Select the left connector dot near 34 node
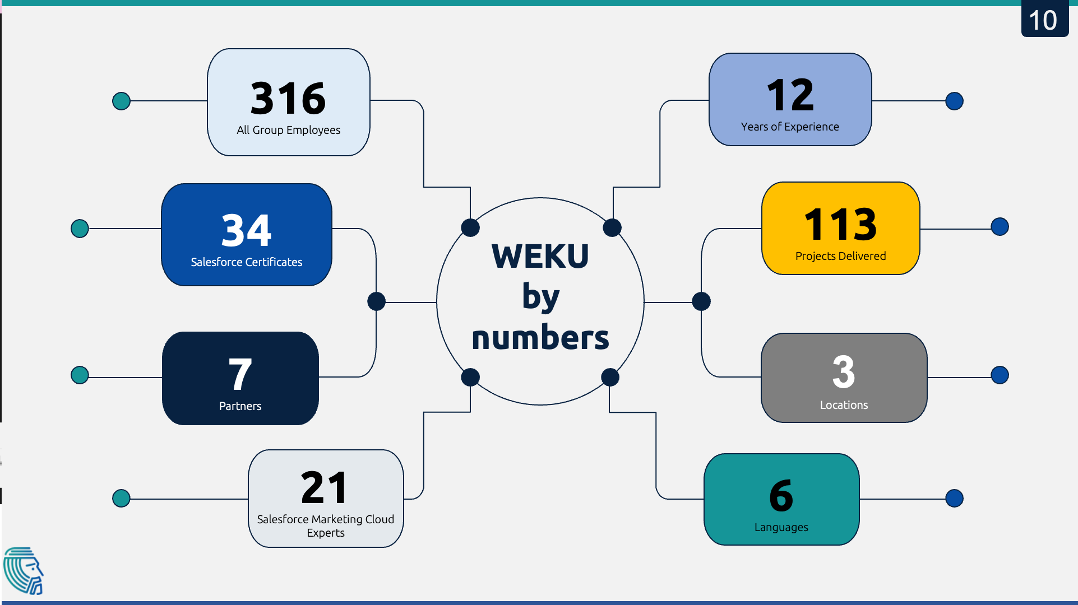This screenshot has height=605, width=1078. tap(80, 226)
